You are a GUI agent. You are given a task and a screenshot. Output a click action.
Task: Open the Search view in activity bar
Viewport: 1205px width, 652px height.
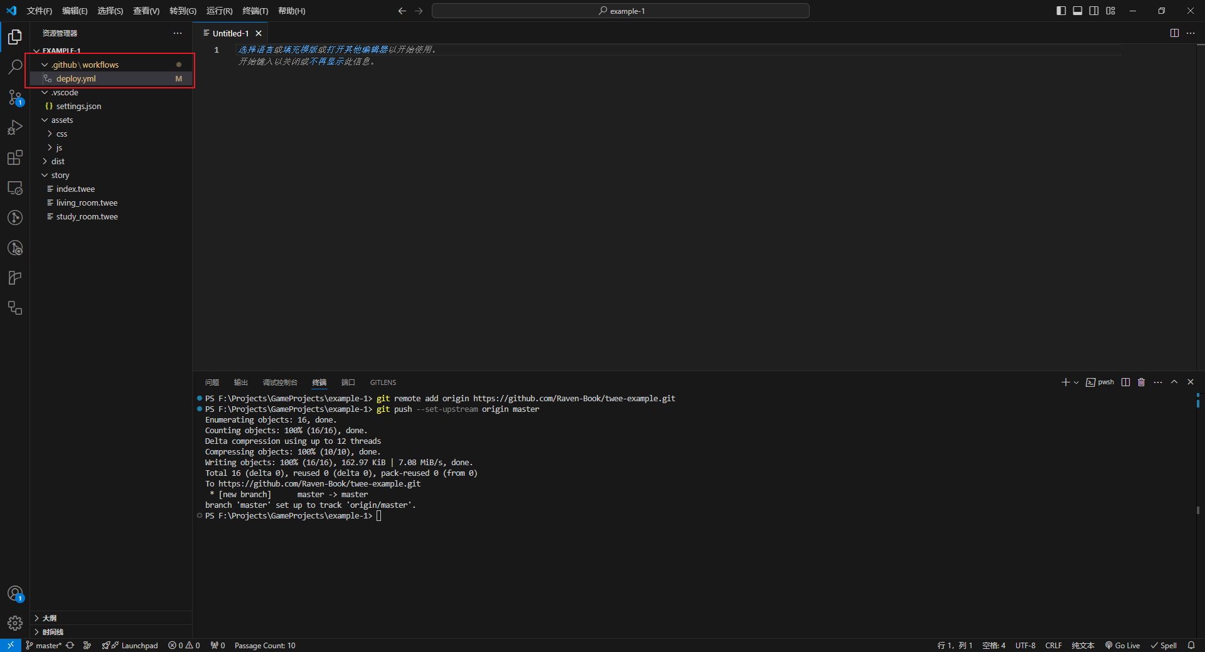click(15, 67)
